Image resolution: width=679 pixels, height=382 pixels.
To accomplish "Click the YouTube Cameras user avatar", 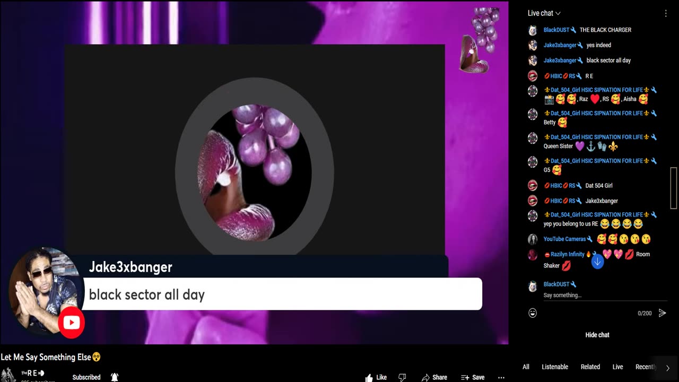I will [x=533, y=239].
